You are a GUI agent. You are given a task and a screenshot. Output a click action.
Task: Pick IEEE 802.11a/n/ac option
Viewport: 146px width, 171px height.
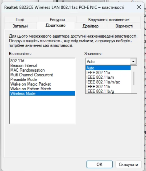point(108,82)
